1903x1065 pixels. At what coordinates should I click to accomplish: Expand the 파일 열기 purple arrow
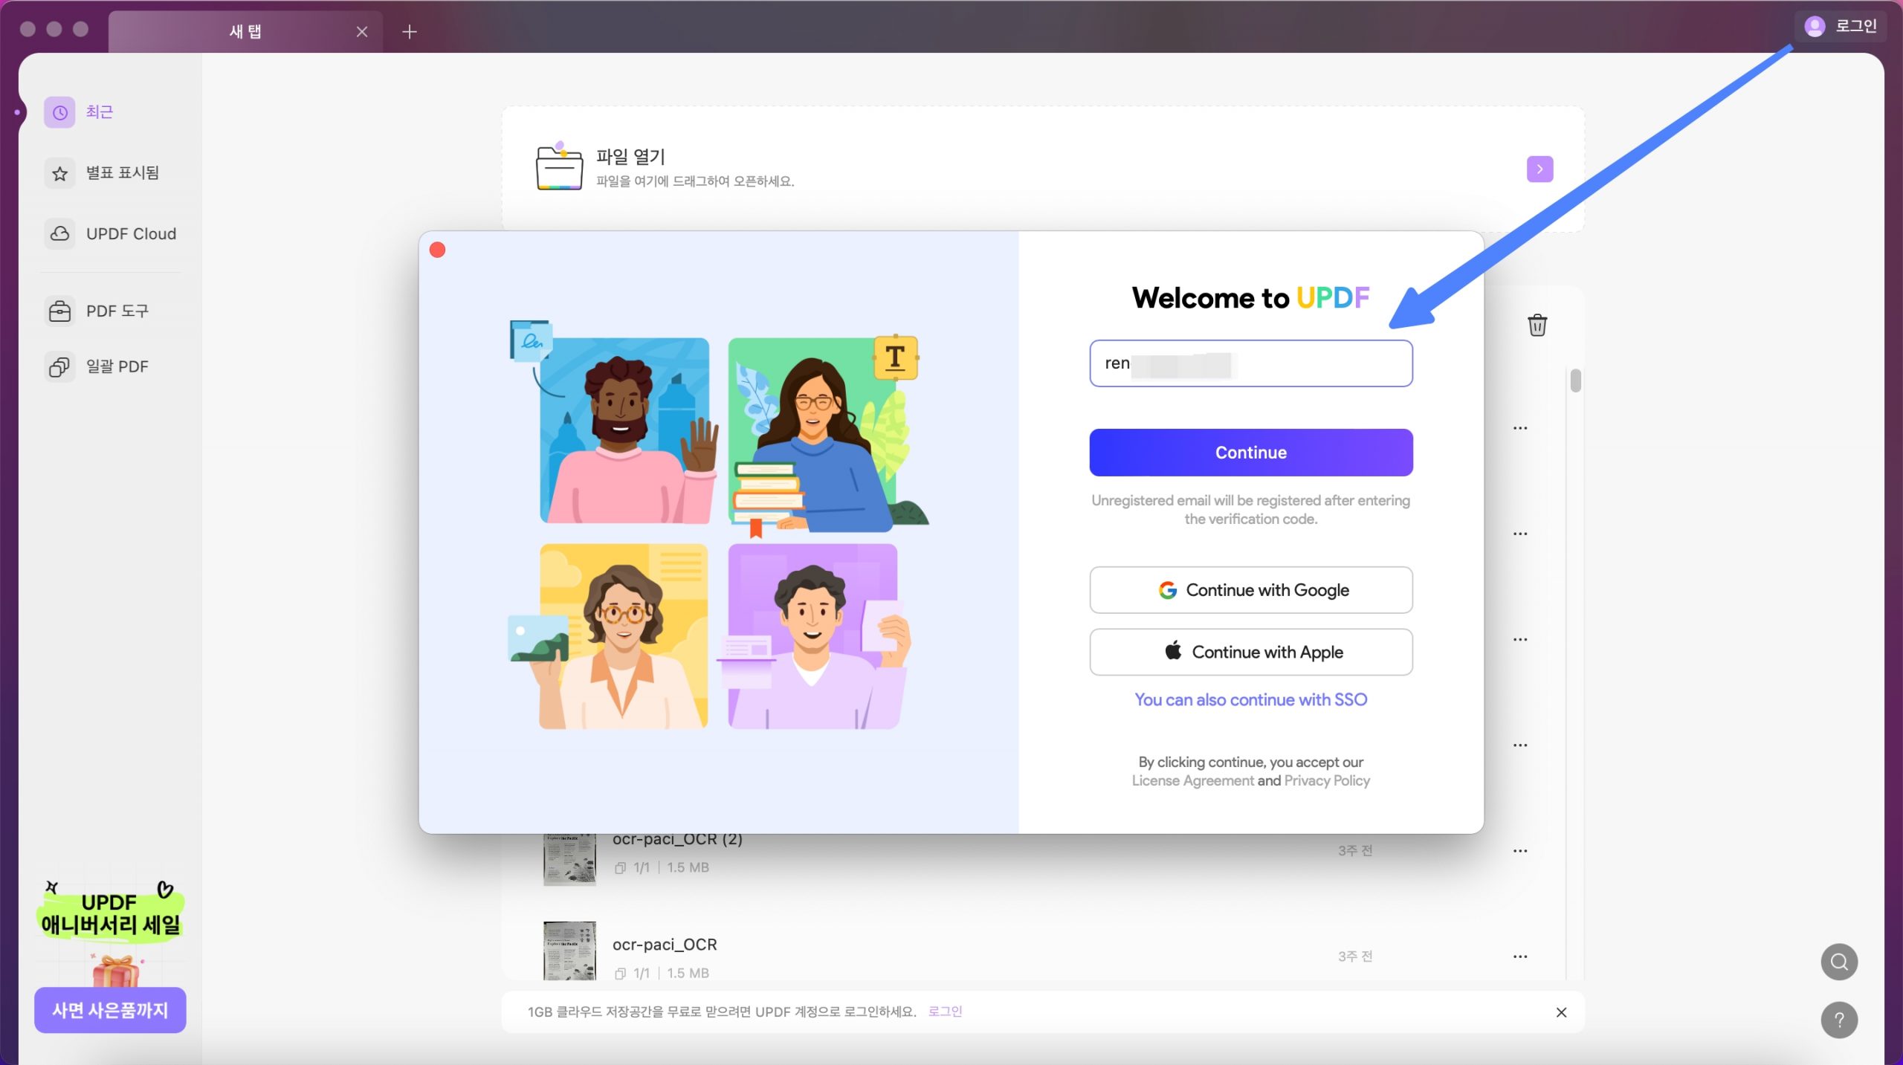[1539, 169]
